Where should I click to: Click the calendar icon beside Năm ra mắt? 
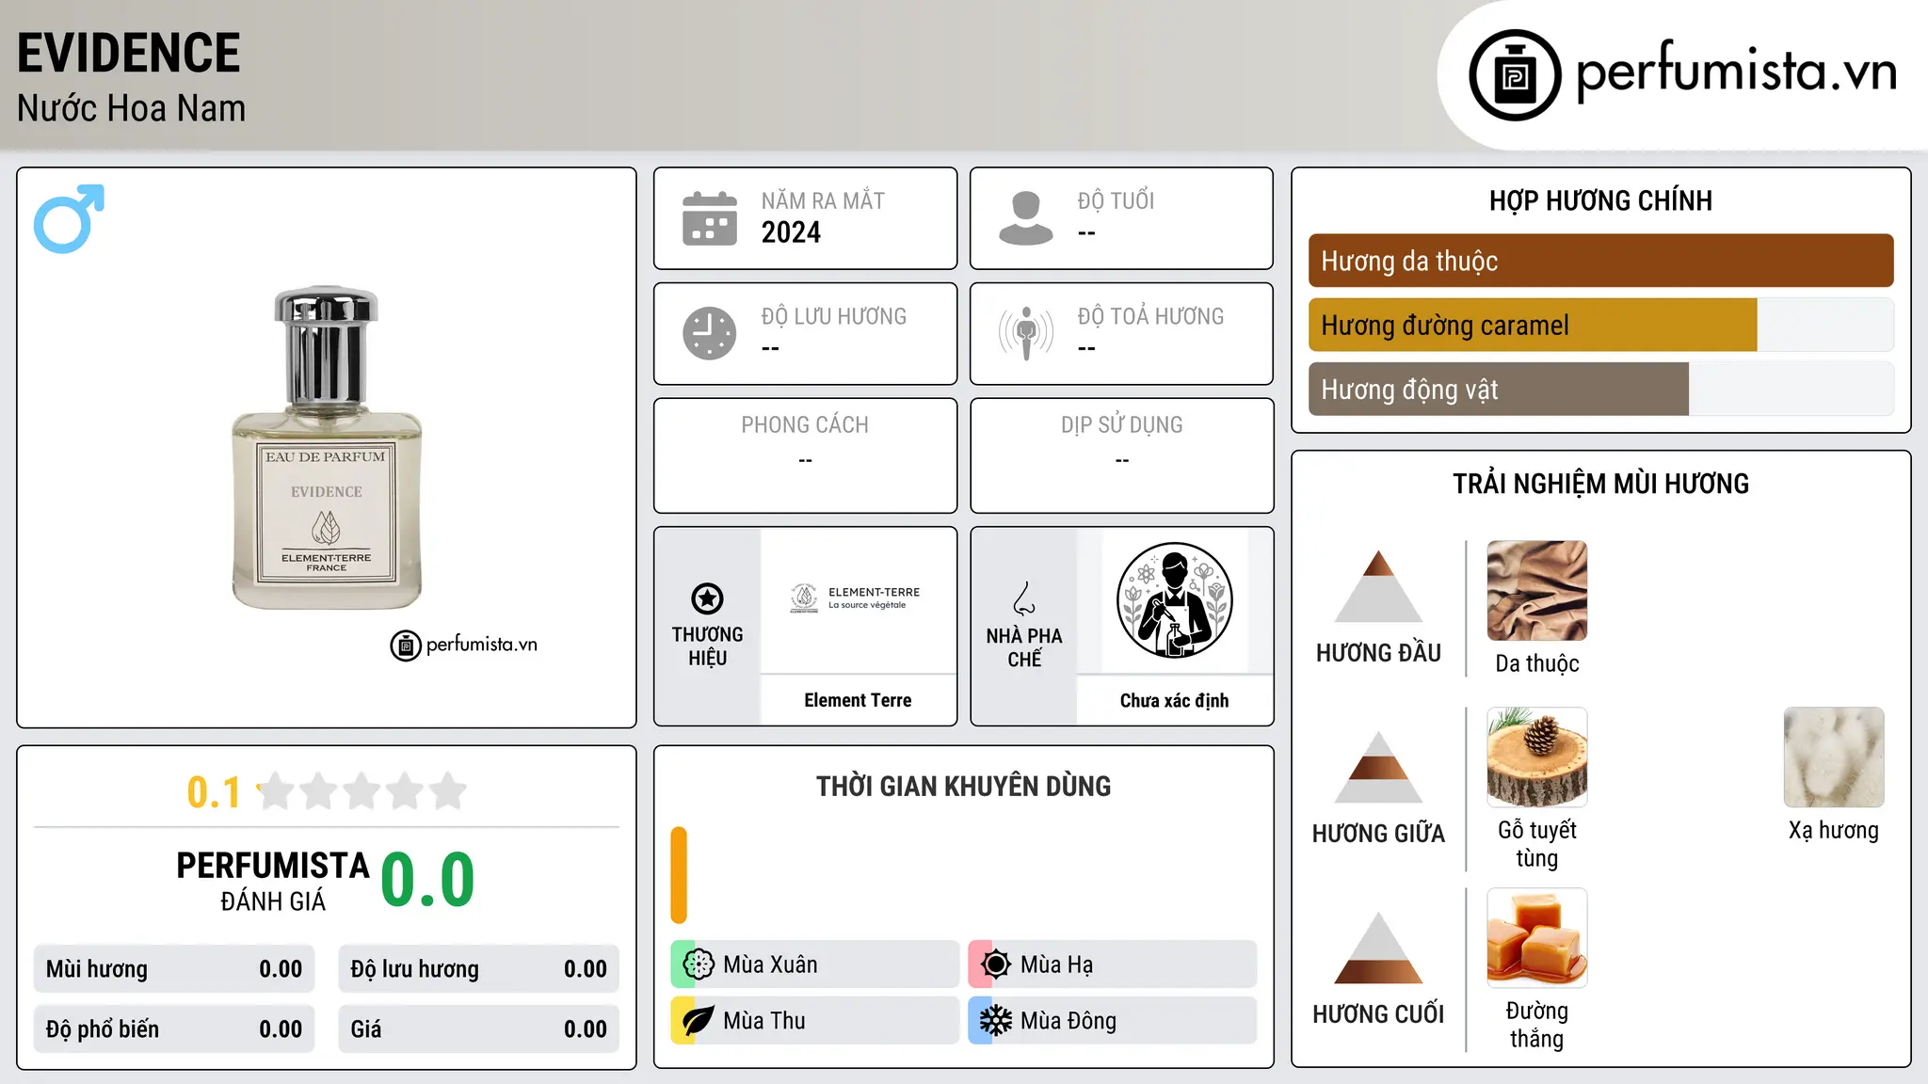[710, 218]
